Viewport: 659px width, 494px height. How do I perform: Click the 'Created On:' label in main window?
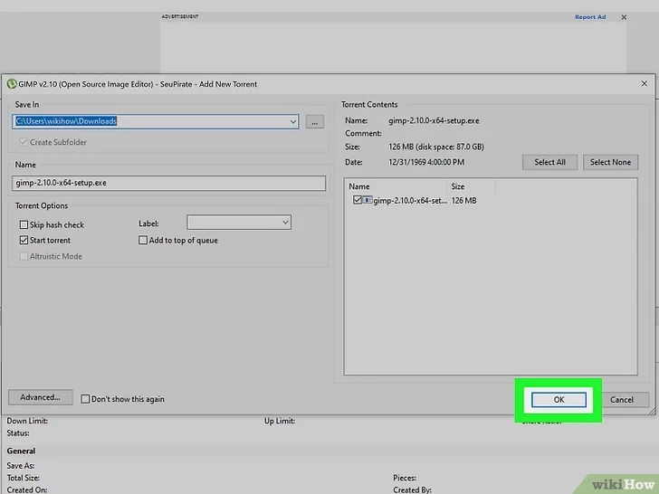click(x=27, y=489)
